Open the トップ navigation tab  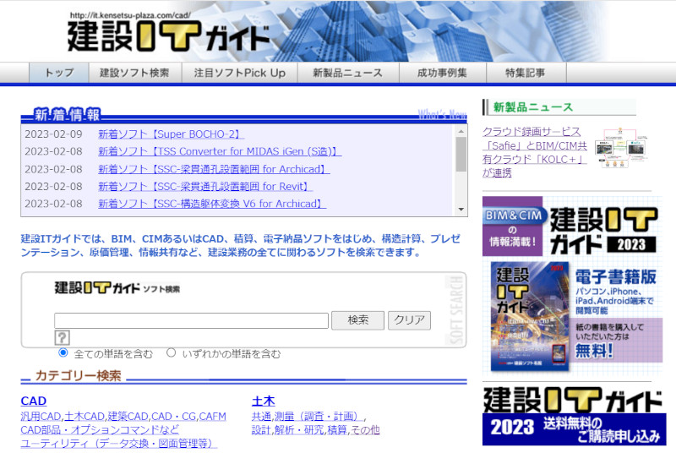tap(58, 73)
